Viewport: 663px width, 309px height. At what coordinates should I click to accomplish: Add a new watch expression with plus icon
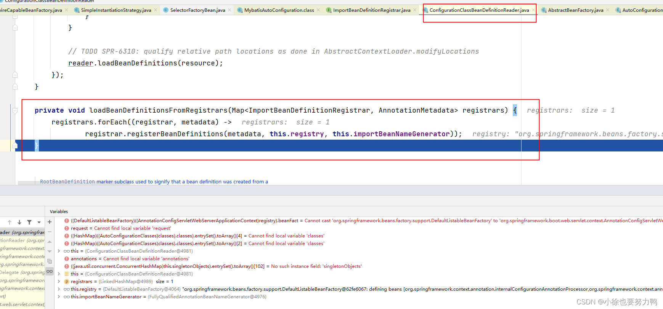pos(50,222)
